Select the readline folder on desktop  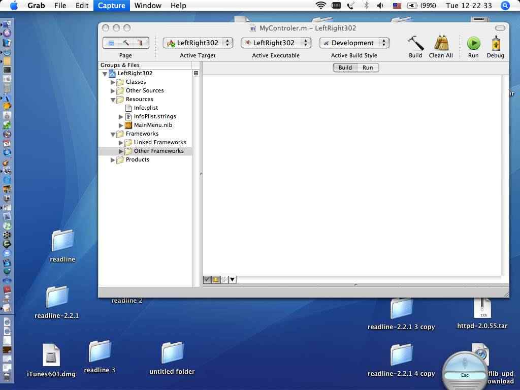[x=62, y=246]
